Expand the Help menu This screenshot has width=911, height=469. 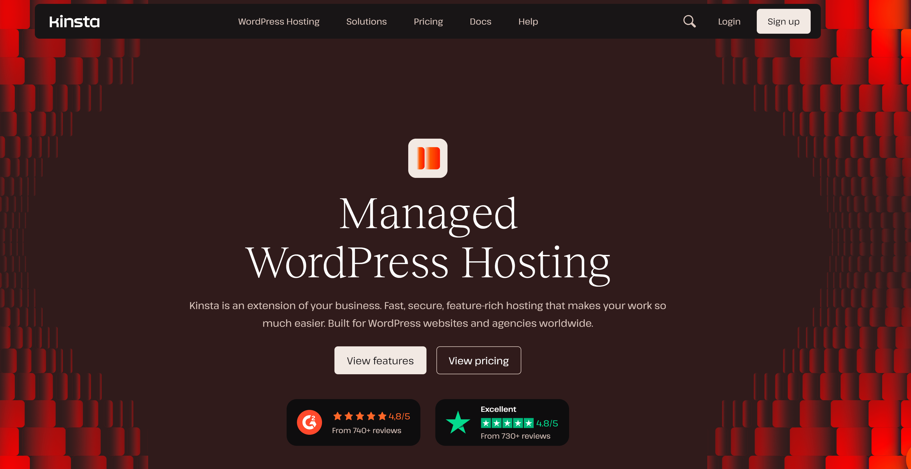(x=528, y=22)
